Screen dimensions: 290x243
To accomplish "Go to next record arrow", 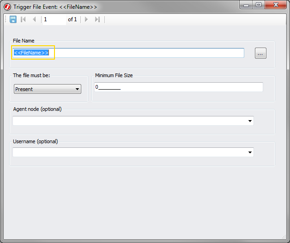I will click(x=86, y=19).
